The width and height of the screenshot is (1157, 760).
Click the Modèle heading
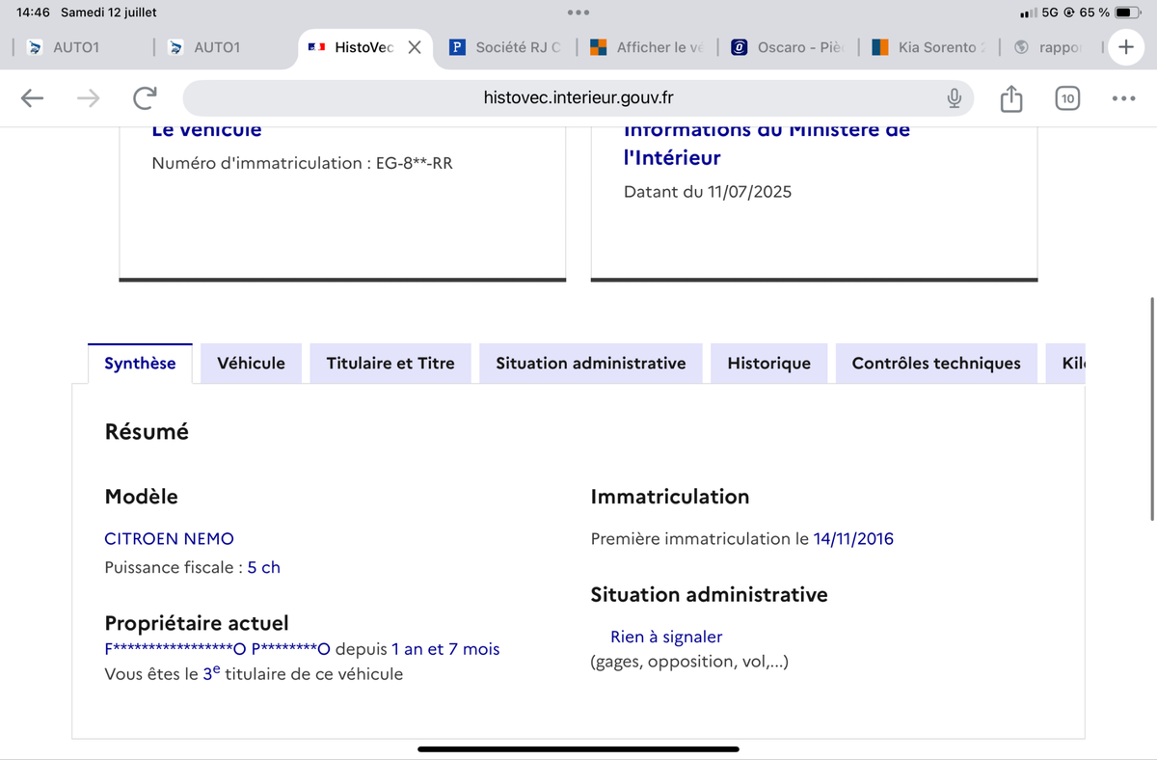(141, 497)
